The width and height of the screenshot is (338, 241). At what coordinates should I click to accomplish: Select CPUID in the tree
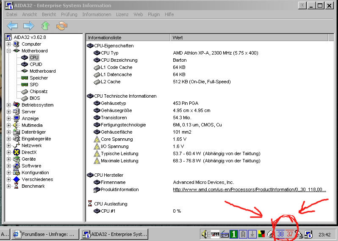36,64
